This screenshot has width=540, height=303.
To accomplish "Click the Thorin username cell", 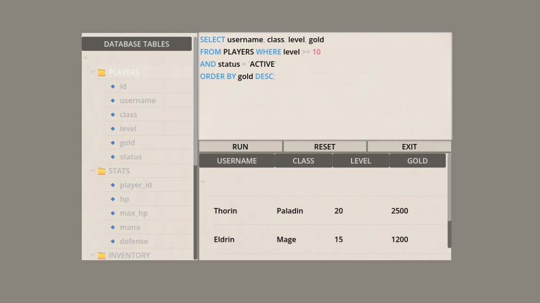I will [x=225, y=211].
